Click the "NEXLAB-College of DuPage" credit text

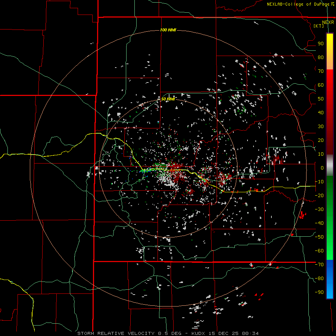298,4
